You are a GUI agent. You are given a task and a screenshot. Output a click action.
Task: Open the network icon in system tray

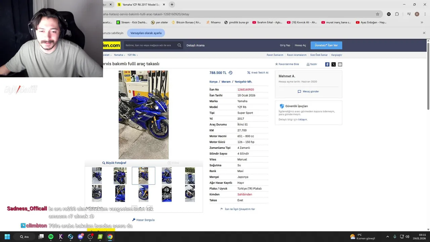[x=401, y=237]
